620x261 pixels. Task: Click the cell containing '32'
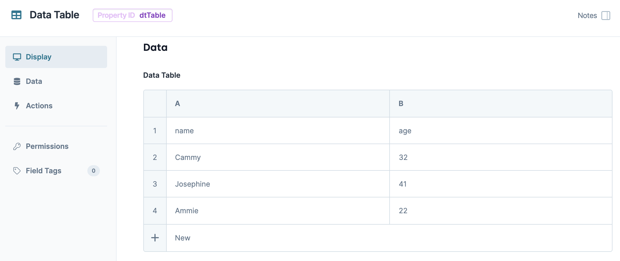[501, 157]
